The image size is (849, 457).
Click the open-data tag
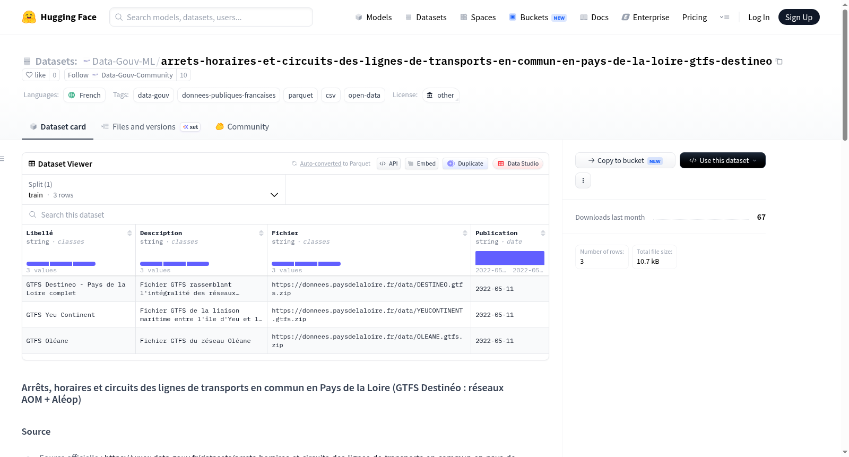pos(365,95)
